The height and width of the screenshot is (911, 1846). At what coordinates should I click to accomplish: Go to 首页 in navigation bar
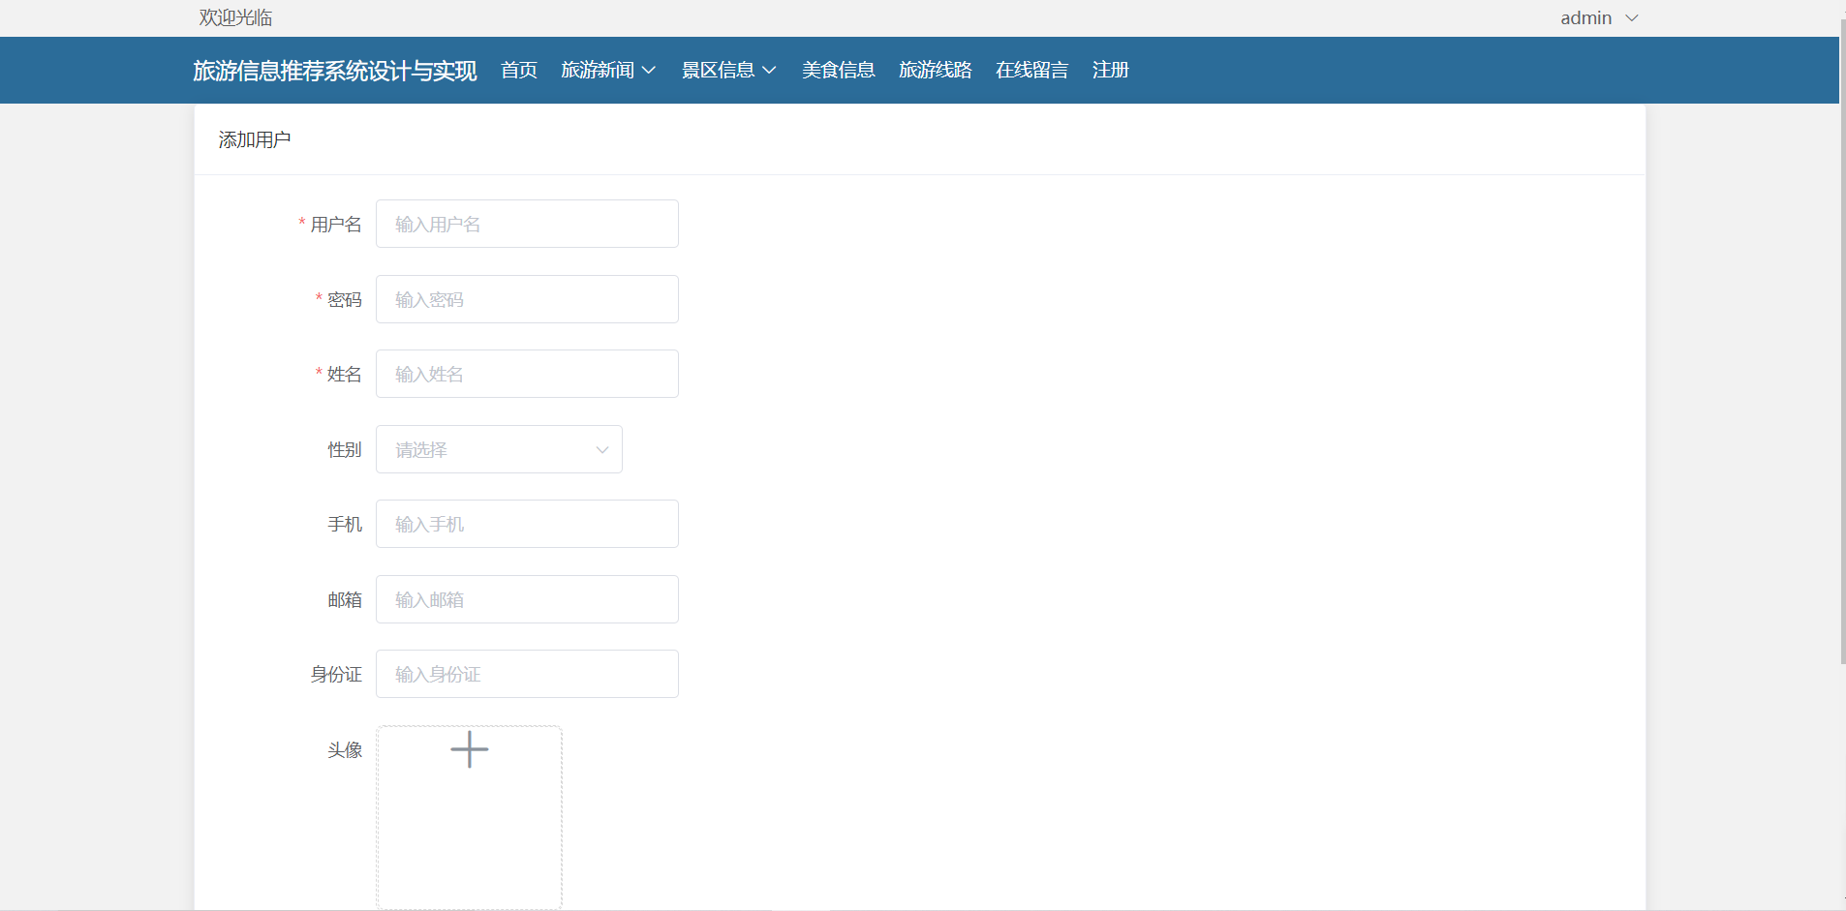pos(519,70)
